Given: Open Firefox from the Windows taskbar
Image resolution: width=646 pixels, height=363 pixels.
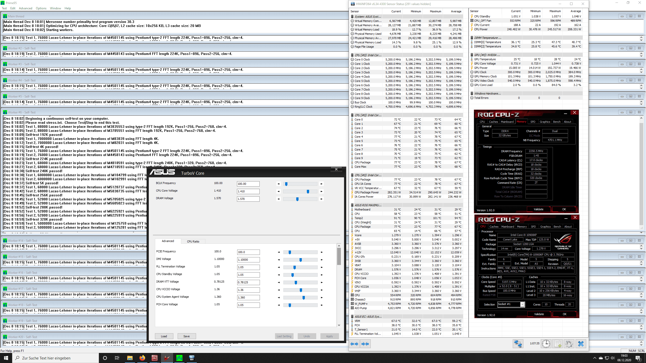Looking at the screenshot, I should [142, 358].
